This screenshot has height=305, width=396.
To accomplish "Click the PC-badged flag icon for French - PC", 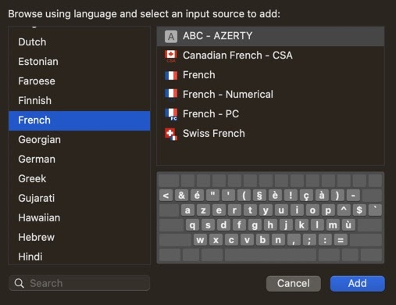I will [171, 114].
